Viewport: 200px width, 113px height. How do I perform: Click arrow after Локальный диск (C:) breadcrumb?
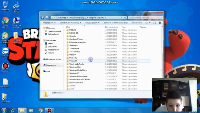[88, 18]
